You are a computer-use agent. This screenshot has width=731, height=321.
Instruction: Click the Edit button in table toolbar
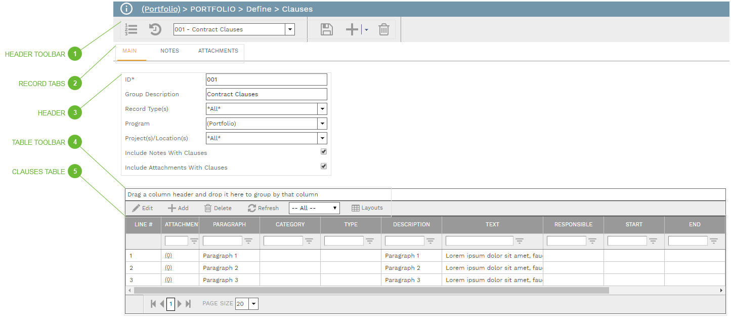click(143, 208)
